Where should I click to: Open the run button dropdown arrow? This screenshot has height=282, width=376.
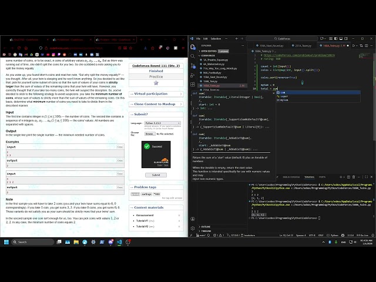click(x=357, y=46)
